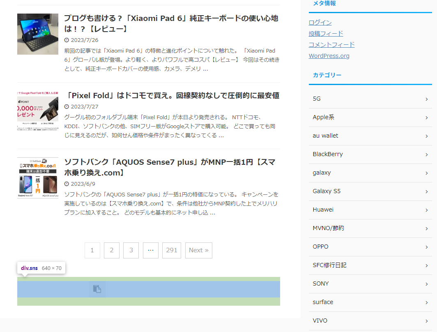Select the OPPO category in the sidebar
Image resolution: width=437 pixels, height=332 pixels.
pyautogui.click(x=320, y=247)
